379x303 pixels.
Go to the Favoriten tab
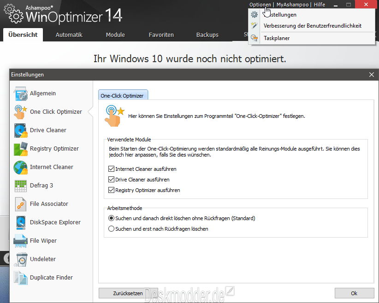pos(161,35)
